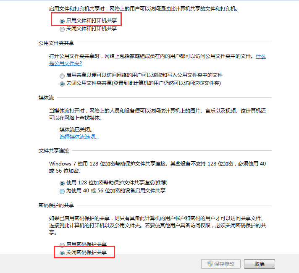The image size is (299, 273).
Task: Click the 保存修改 button
Action: (221, 264)
